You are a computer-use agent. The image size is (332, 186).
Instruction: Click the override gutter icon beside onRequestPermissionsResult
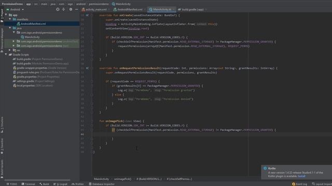click(x=87, y=68)
